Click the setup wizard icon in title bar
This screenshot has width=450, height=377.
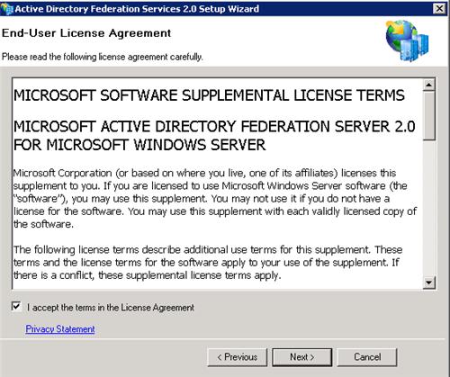(6, 8)
